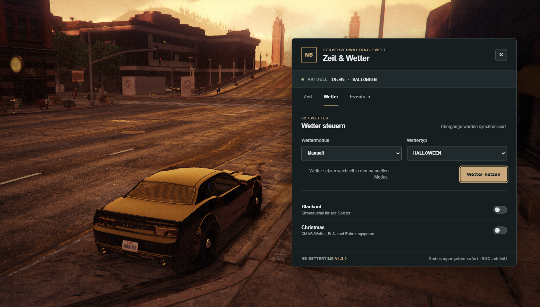The width and height of the screenshot is (540, 307).
Task: Click the Wetter steuern heading
Action: coord(323,126)
